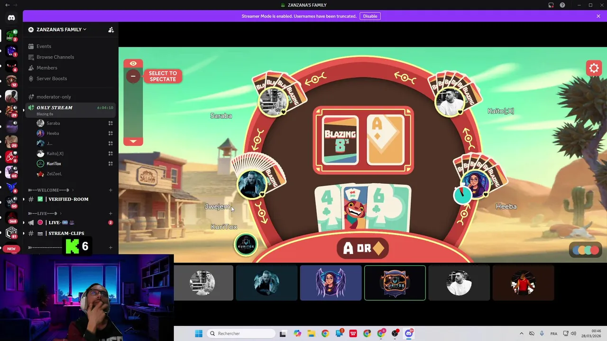
Task: Disable Streamer Mode
Action: point(370,16)
